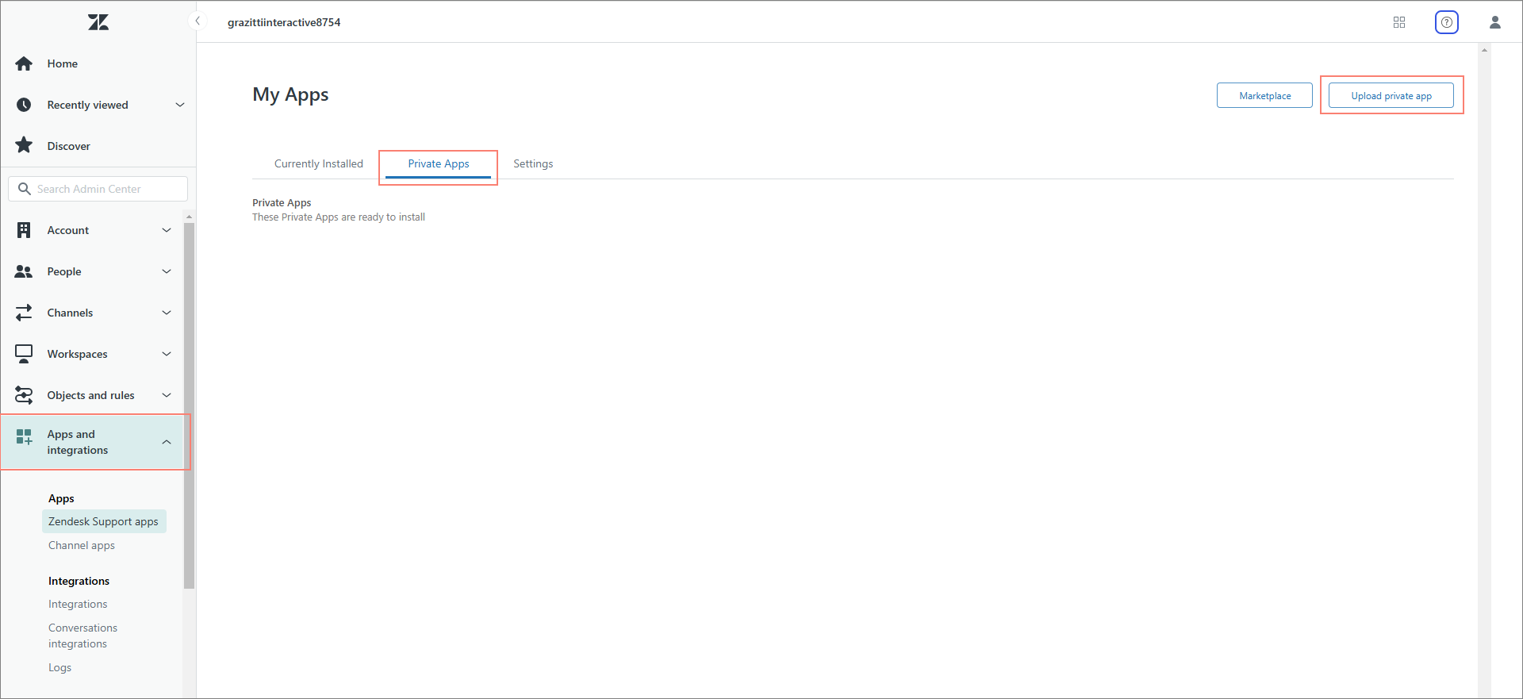Click the sidebar vertical scrollbar

(x=189, y=405)
